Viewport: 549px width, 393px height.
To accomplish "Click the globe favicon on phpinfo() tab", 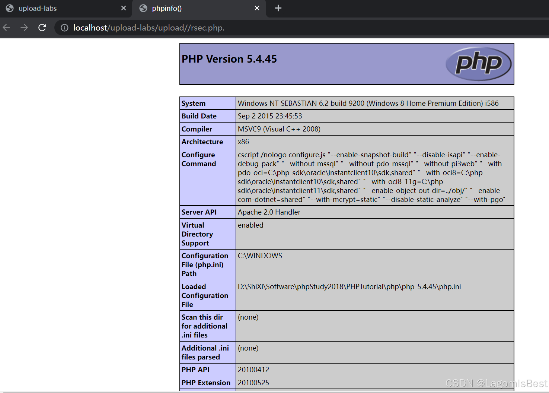I will point(143,8).
